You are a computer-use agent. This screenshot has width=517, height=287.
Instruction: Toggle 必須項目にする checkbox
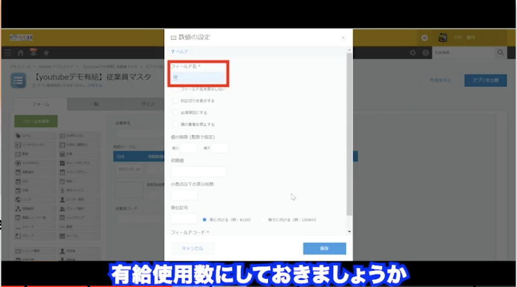tap(175, 112)
